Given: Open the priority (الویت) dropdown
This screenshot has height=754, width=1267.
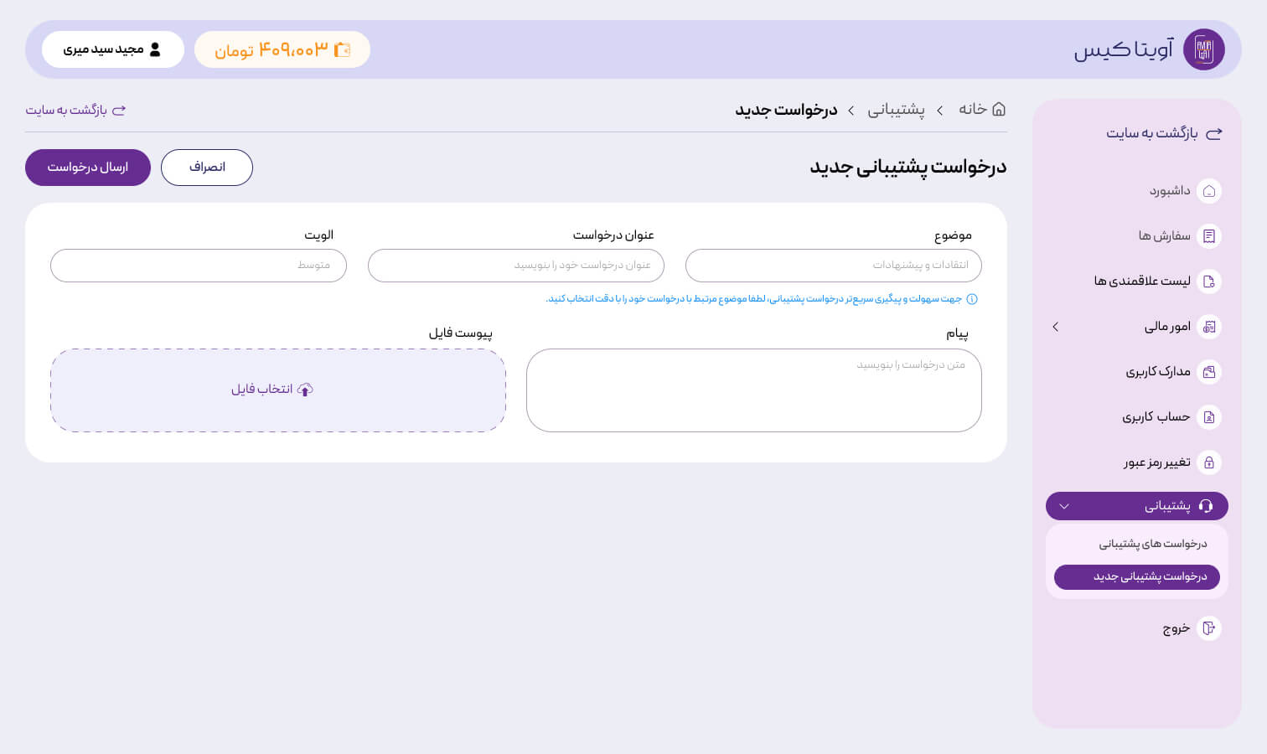Looking at the screenshot, I should pyautogui.click(x=199, y=266).
